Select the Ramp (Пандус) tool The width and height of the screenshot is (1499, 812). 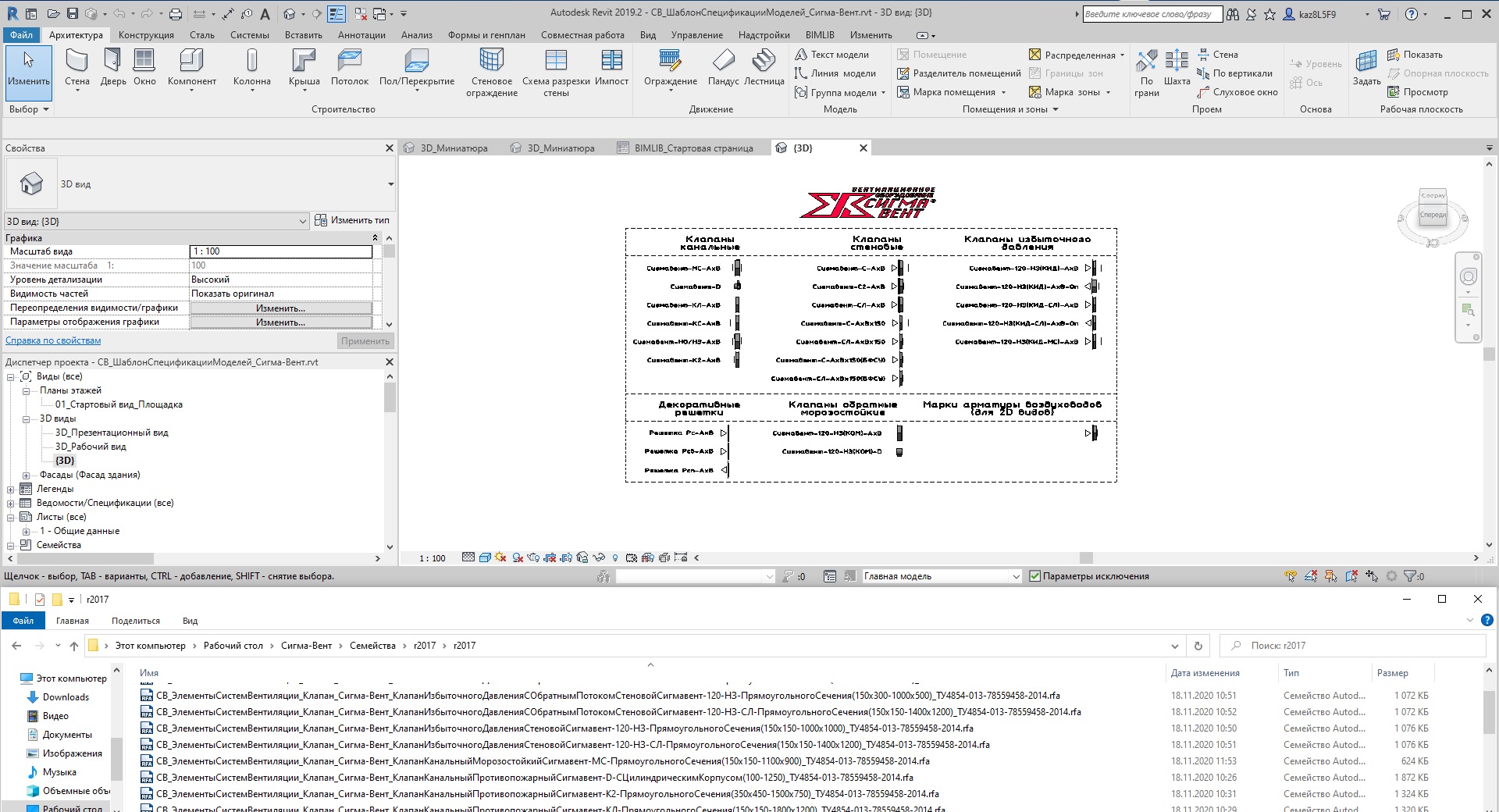coord(723,68)
